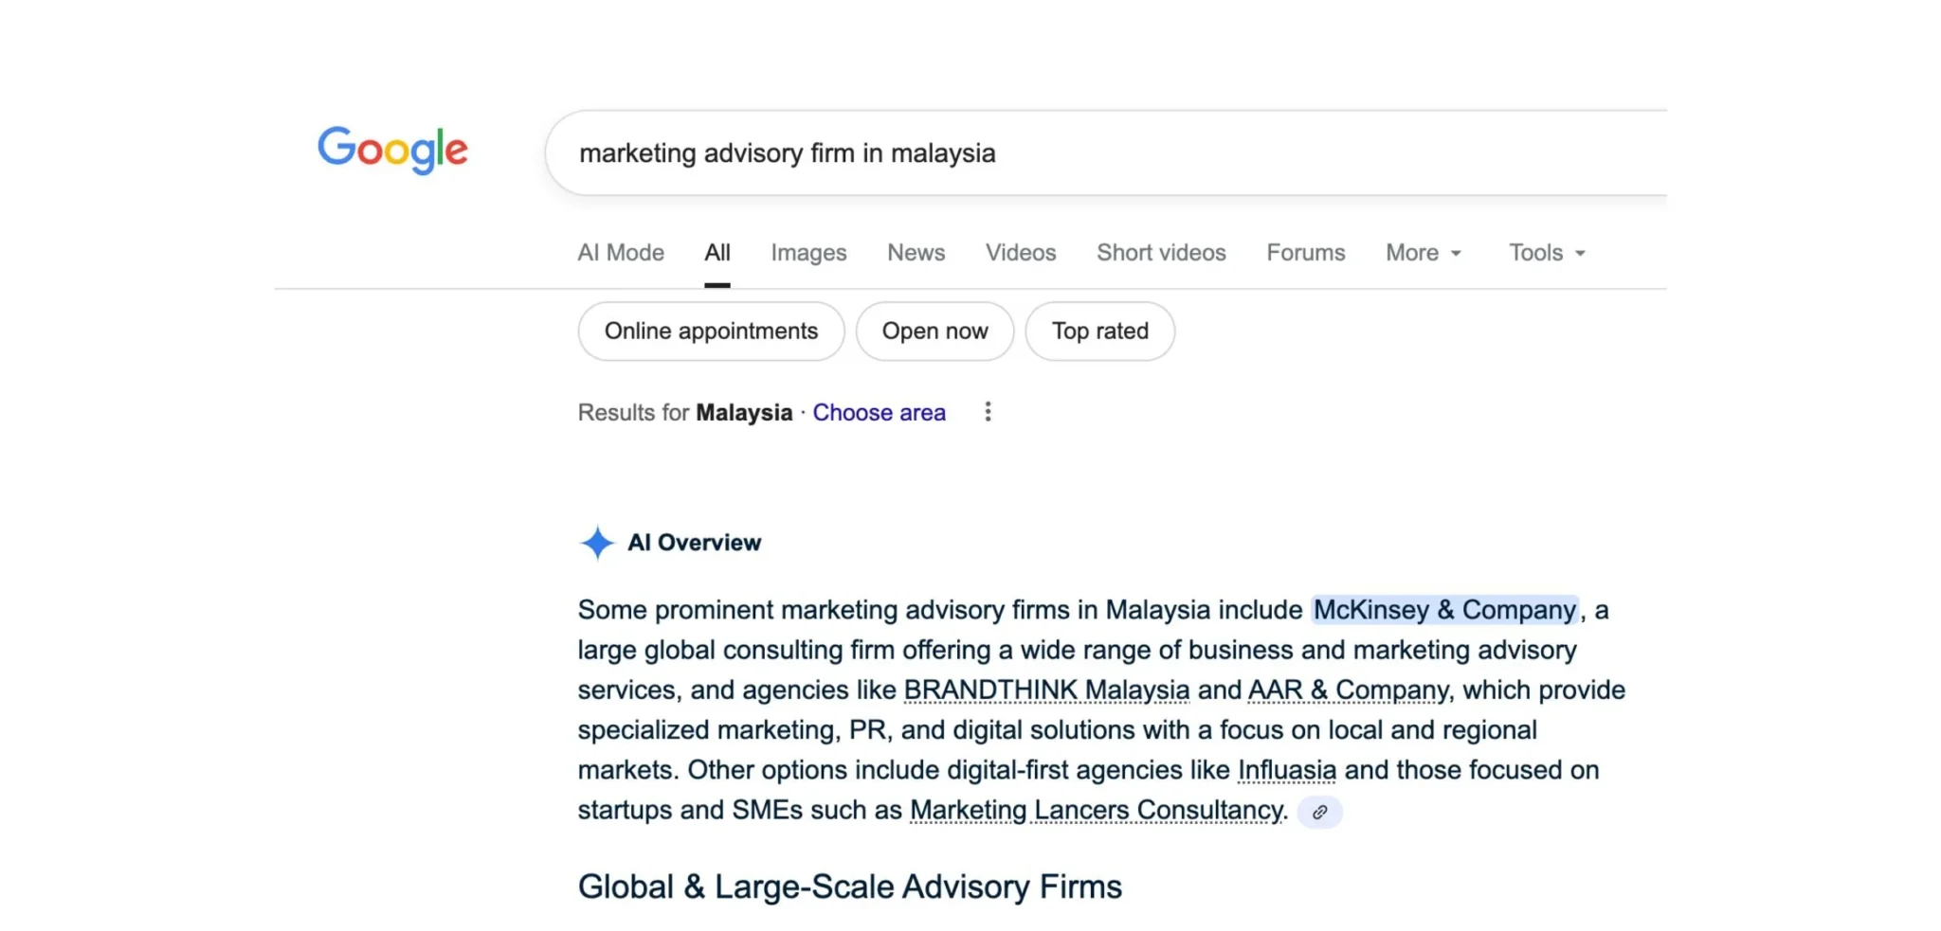The width and height of the screenshot is (1941, 931).
Task: Expand search filters via More chevron
Action: pyautogui.click(x=1455, y=252)
